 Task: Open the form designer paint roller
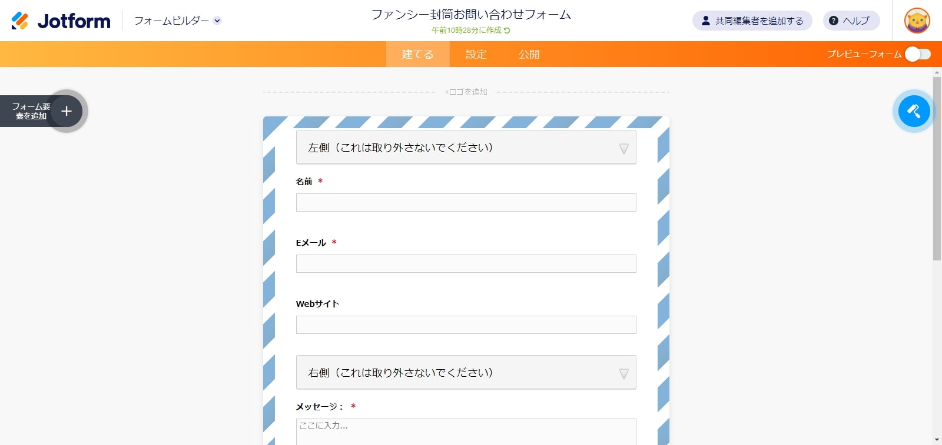pyautogui.click(x=914, y=111)
